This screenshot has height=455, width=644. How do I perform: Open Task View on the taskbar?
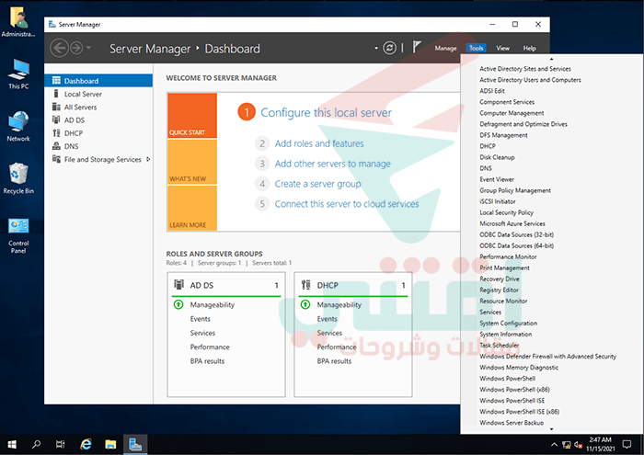point(61,444)
